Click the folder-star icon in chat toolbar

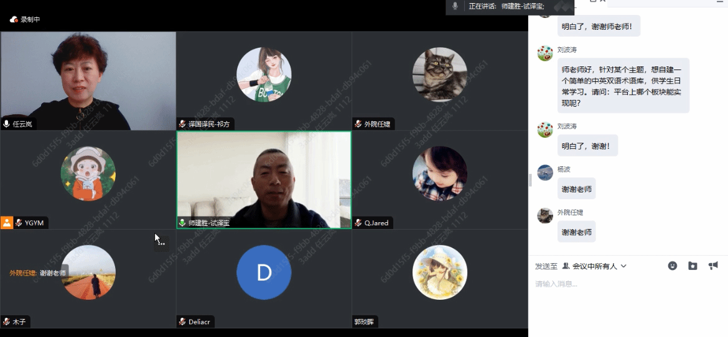click(x=693, y=266)
